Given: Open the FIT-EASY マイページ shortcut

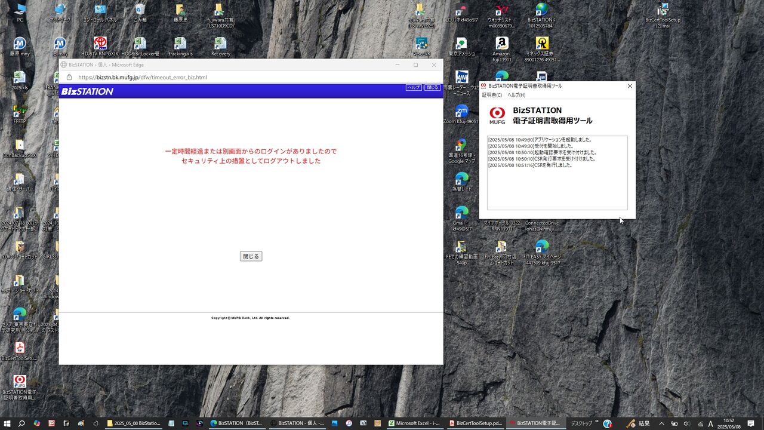Looking at the screenshot, I should (541, 253).
